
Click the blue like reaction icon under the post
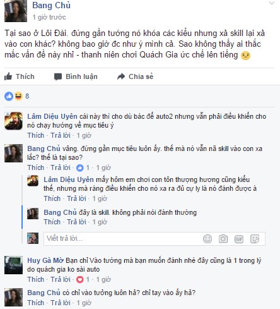click(x=9, y=96)
